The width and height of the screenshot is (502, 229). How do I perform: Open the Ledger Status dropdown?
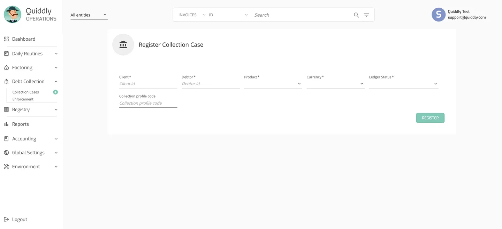[x=404, y=83]
